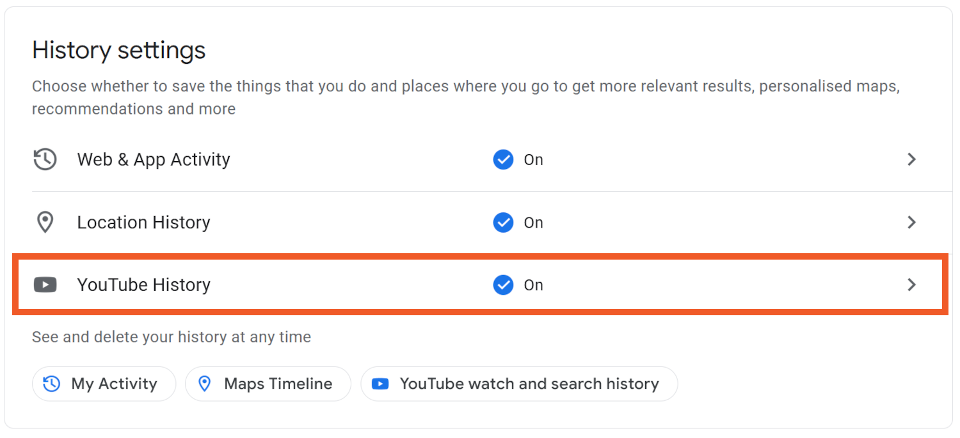
Task: Click the My Activity history icon
Action: tap(52, 384)
